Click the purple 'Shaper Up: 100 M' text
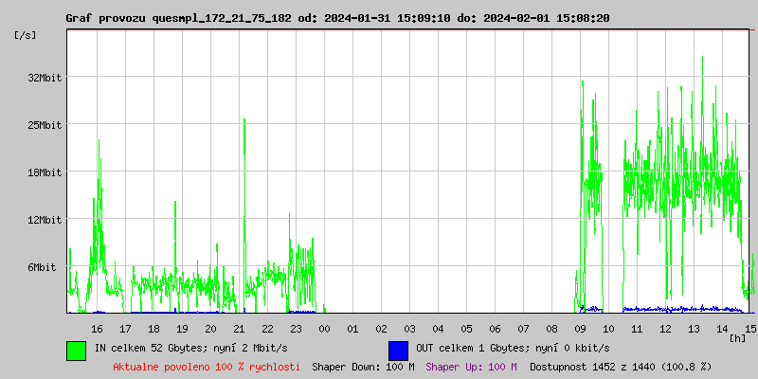This screenshot has width=758, height=379. [x=471, y=366]
